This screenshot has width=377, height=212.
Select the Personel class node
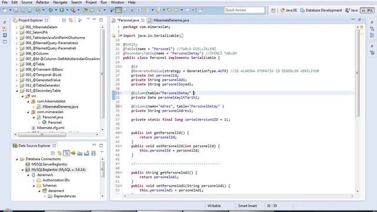pos(55,122)
